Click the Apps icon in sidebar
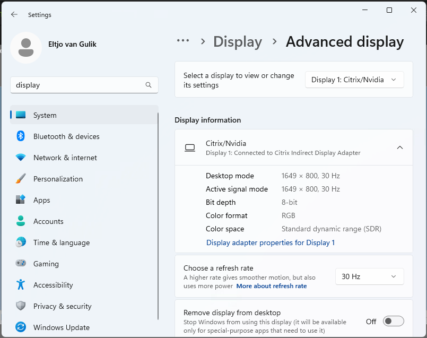The height and width of the screenshot is (338, 427). 21,200
